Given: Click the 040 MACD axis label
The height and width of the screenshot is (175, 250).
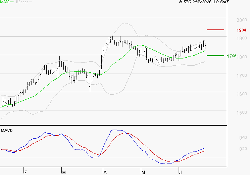Looking at the screenshot, I should click(x=243, y=138).
